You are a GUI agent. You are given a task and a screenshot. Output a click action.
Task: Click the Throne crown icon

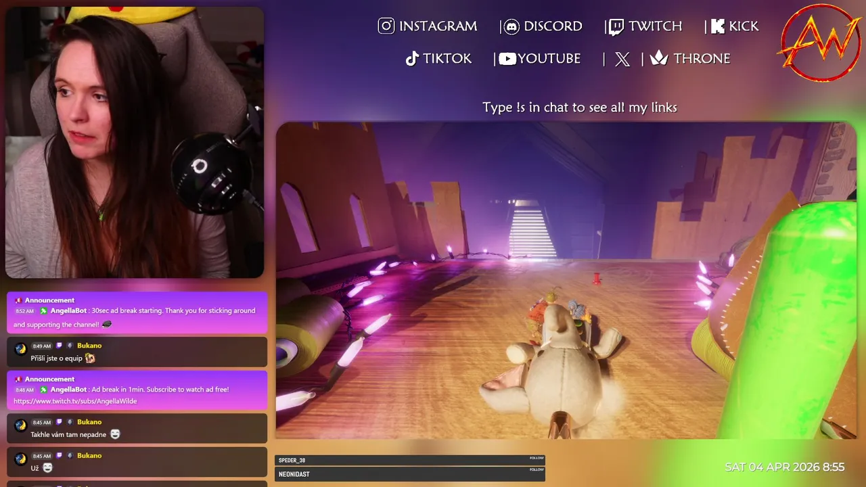[659, 58]
